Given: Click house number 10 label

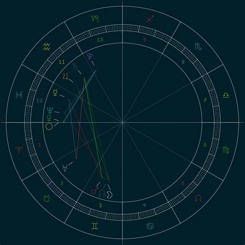Looking at the screenshot, I should click(100, 40).
